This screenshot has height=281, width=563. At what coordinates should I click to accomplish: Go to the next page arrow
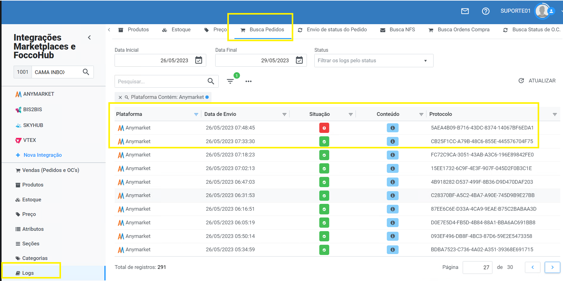552,267
